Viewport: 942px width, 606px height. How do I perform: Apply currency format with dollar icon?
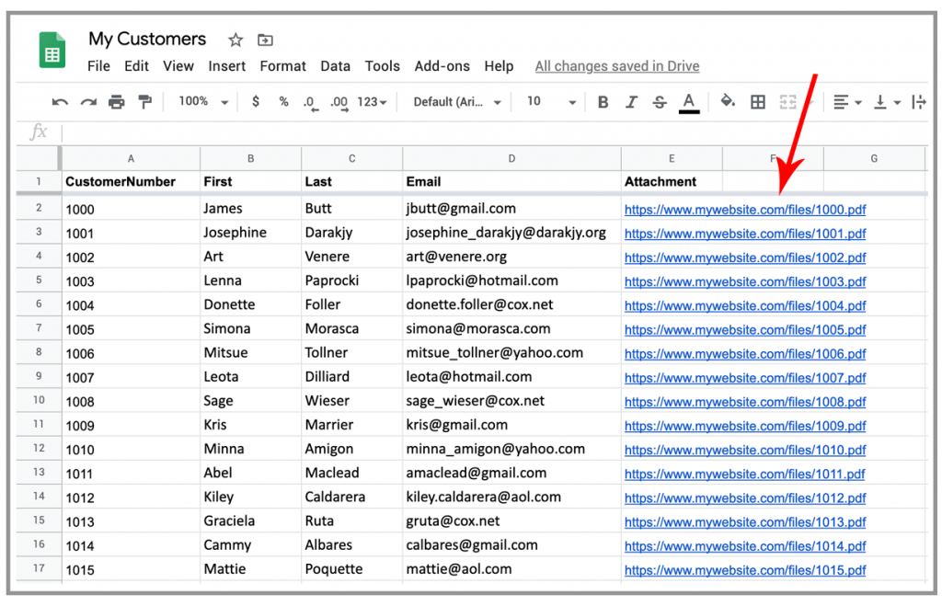256,101
